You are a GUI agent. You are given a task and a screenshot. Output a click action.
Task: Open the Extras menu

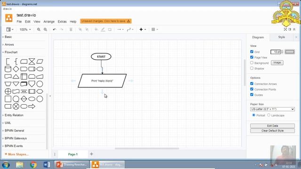(62, 22)
